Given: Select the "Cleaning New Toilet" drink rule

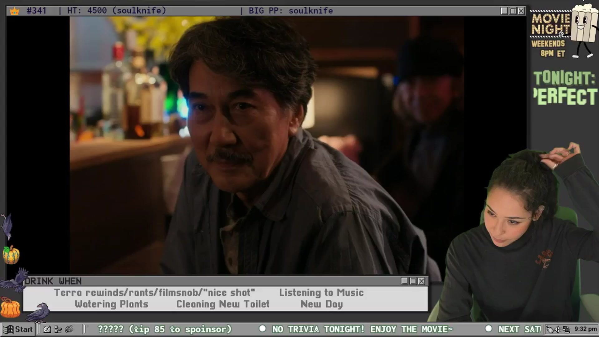Looking at the screenshot, I should [x=223, y=304].
